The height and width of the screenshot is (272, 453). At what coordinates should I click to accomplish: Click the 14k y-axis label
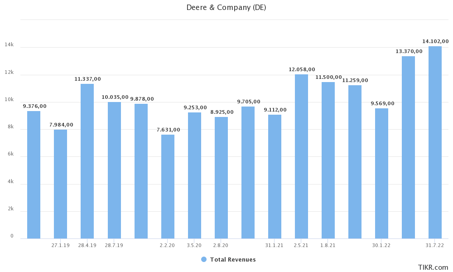click(9, 44)
